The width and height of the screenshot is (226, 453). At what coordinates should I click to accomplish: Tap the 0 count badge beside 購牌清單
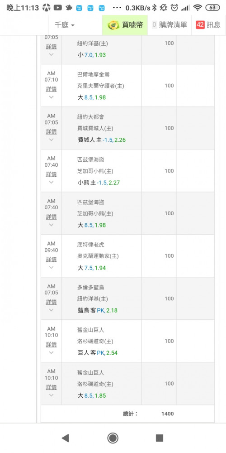154,25
